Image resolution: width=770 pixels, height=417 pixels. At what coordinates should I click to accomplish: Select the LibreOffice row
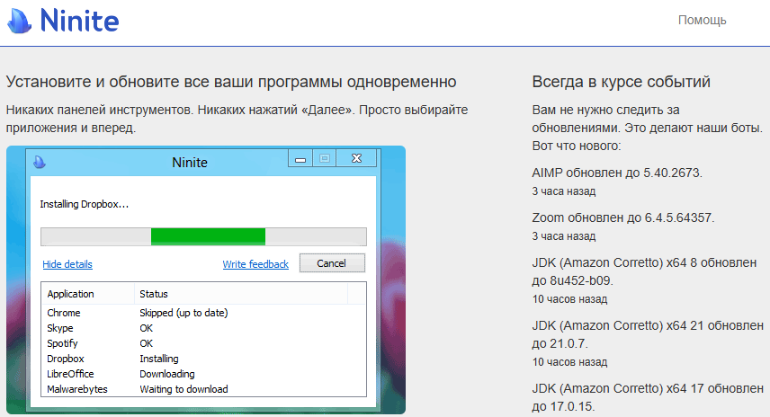pos(204,373)
